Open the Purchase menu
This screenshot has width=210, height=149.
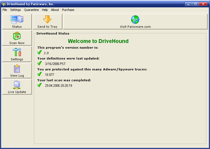coord(68,10)
